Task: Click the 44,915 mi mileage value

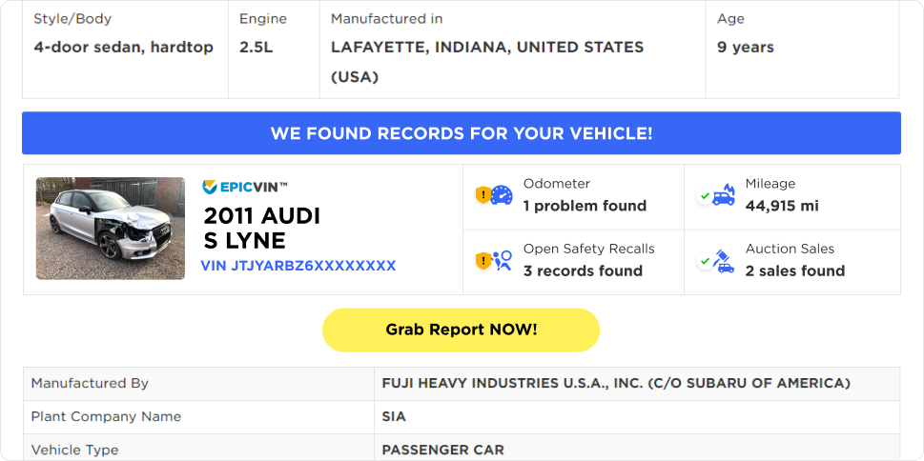Action: point(781,206)
